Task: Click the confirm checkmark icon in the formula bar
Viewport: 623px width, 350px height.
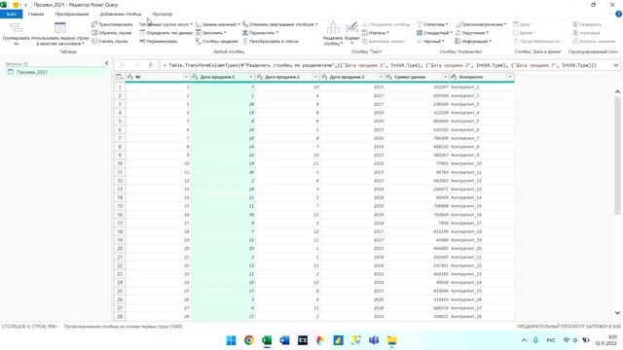Action: click(x=137, y=65)
